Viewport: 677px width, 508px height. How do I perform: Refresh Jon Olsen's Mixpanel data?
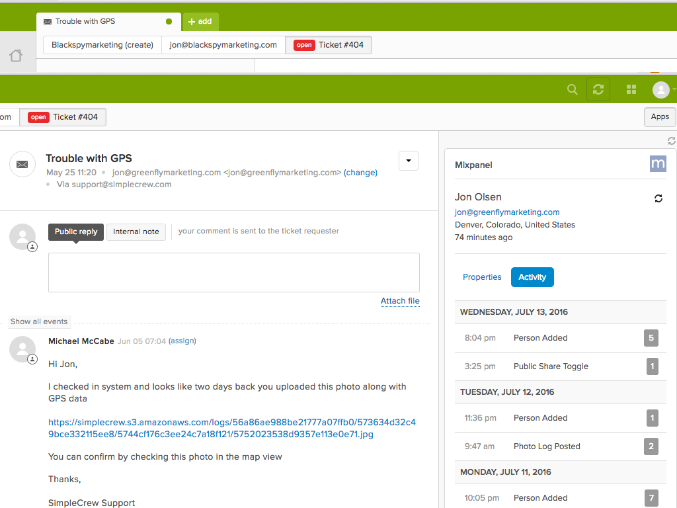pyautogui.click(x=658, y=198)
